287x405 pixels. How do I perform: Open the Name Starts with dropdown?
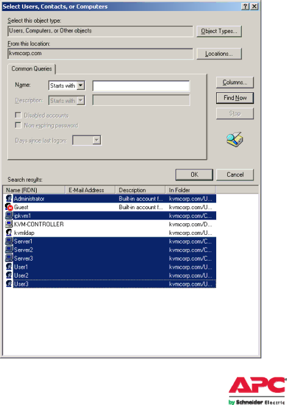[x=81, y=85]
